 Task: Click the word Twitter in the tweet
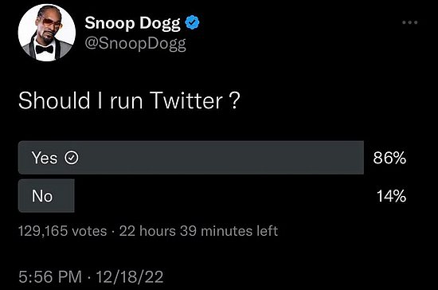[x=186, y=100]
